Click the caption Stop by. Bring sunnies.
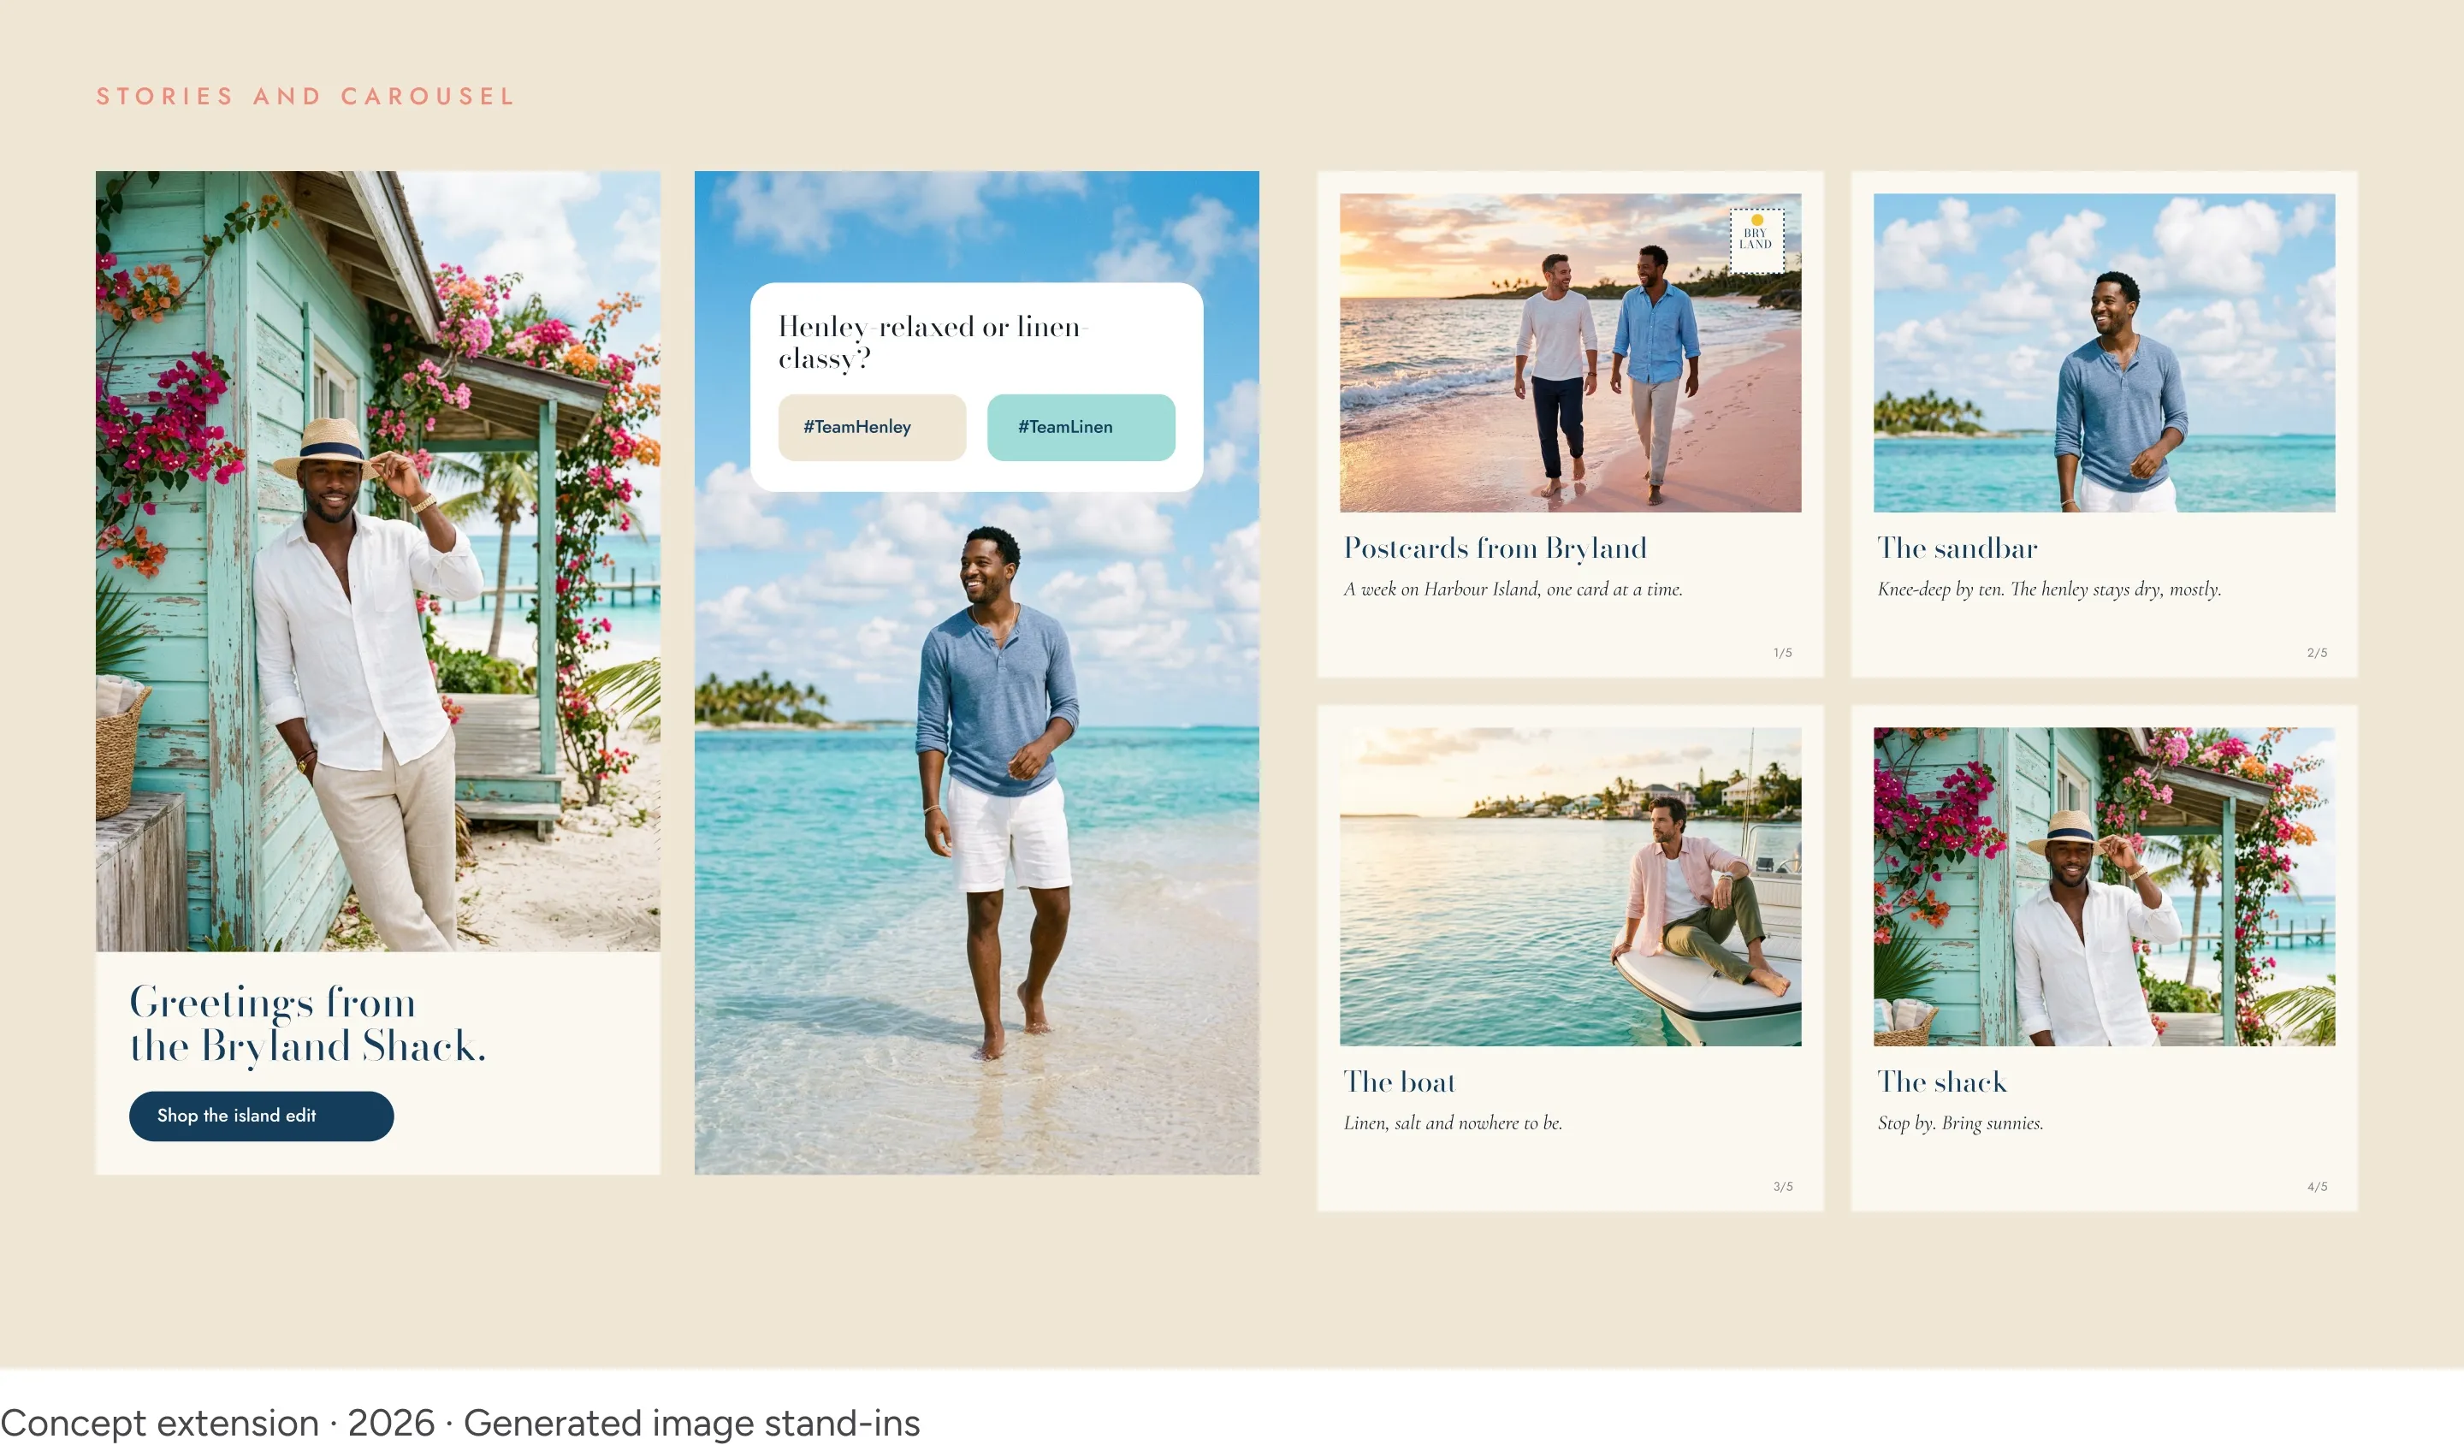This screenshot has width=2464, height=1445. pyautogui.click(x=1960, y=1122)
